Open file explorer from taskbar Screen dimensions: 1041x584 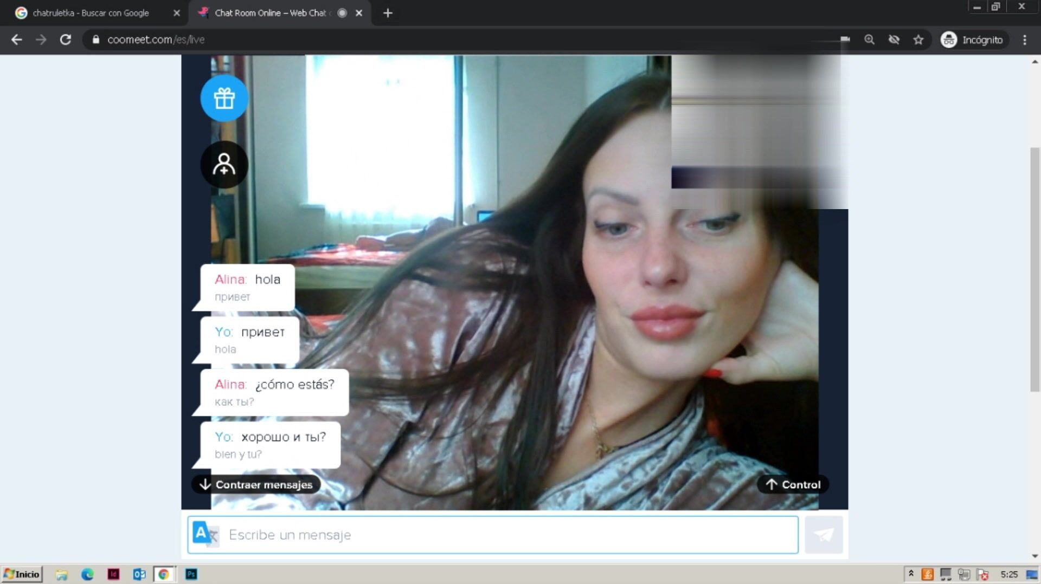(62, 574)
